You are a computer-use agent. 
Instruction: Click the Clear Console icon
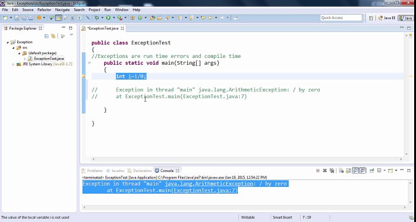(341, 170)
